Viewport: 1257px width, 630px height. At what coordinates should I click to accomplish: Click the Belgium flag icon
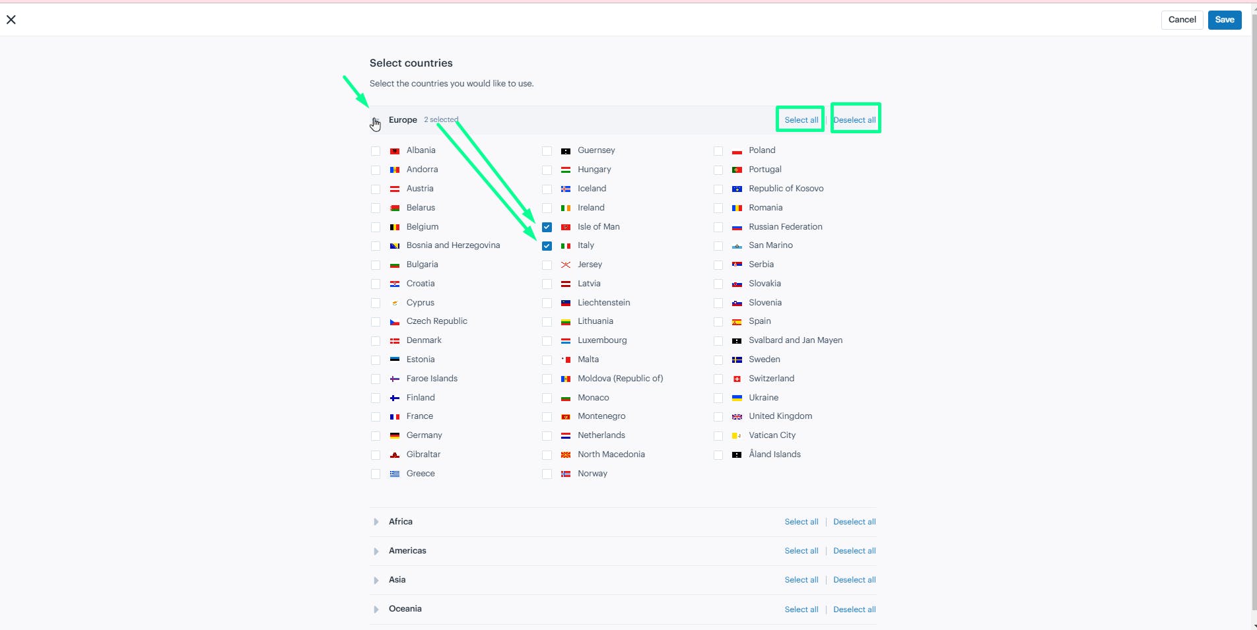395,227
